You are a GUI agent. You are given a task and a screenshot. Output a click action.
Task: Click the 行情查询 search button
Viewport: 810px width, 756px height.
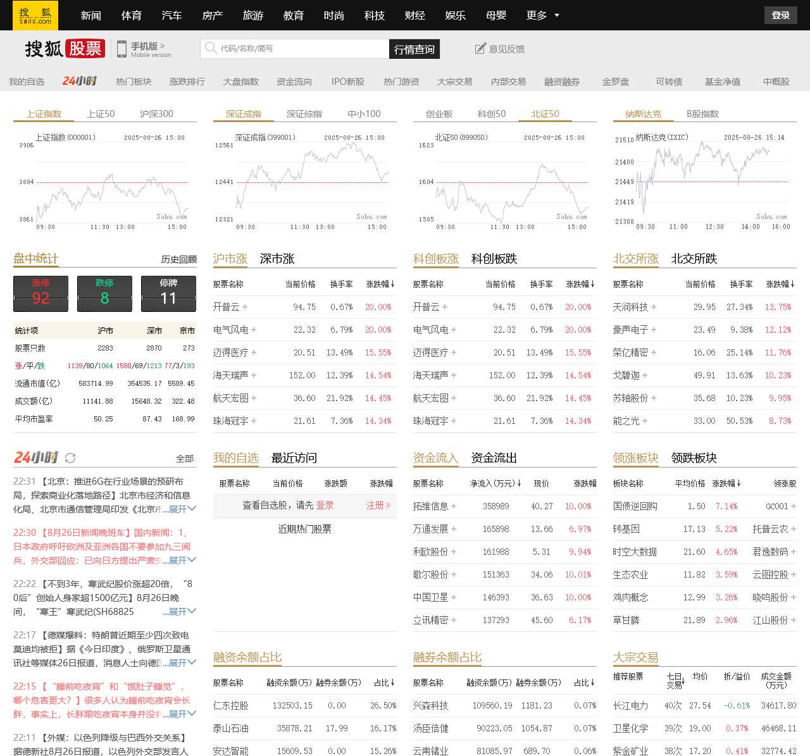point(414,49)
